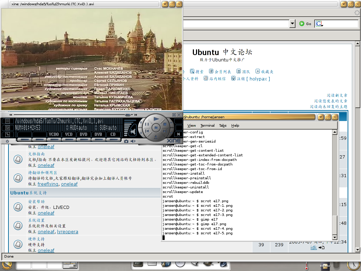Viewport: 361px width, 271px height.
Task: Pause playback in xine control panel
Action: tap(147, 125)
